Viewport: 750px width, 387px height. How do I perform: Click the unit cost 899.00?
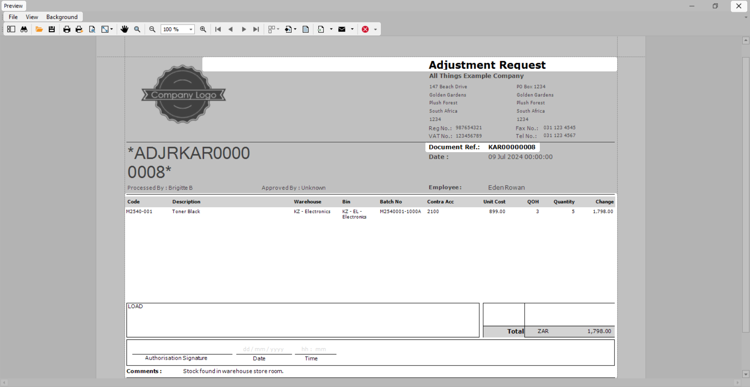(497, 211)
